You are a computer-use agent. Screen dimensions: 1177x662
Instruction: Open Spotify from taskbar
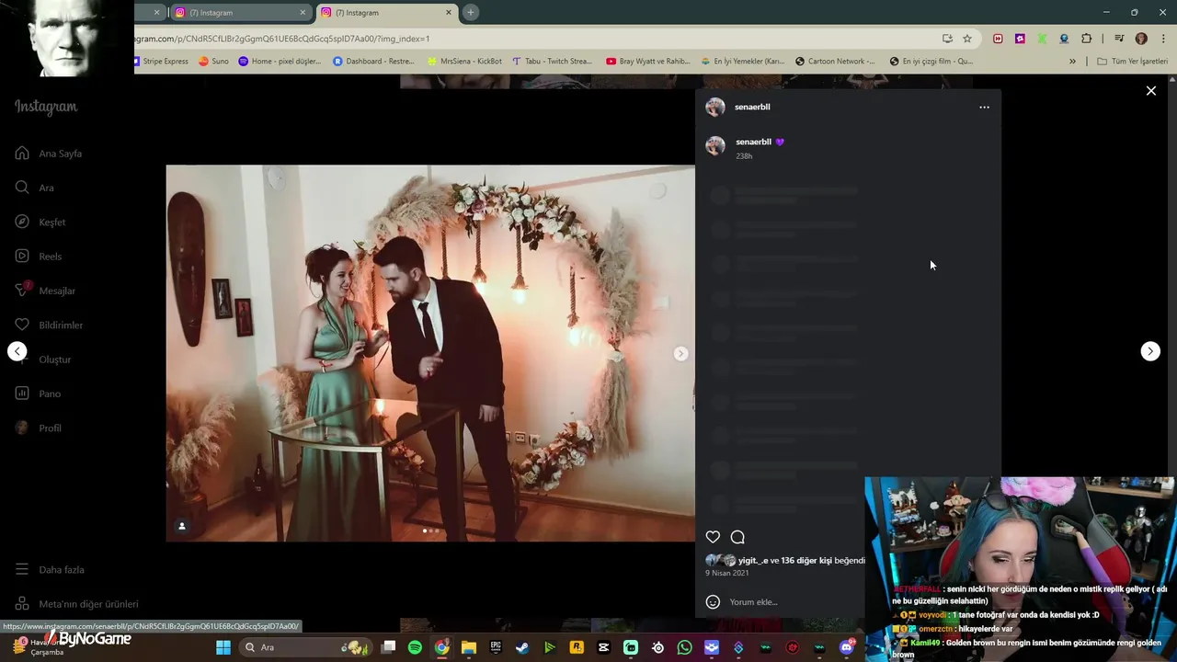tap(415, 647)
